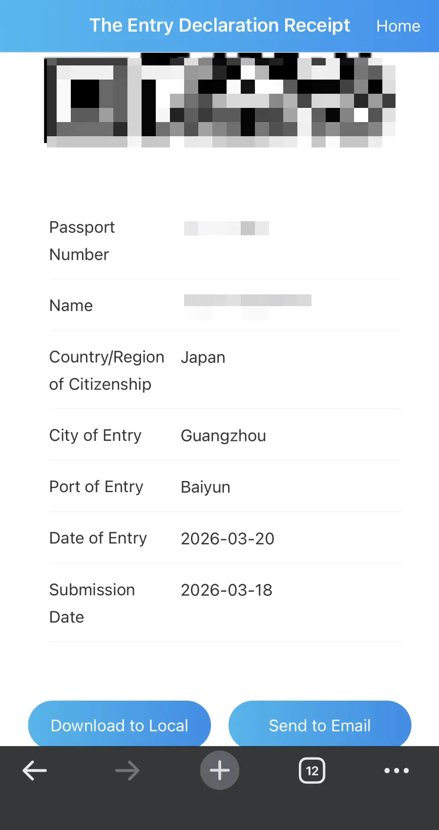Select the Guangzhou city of entry value

point(223,436)
